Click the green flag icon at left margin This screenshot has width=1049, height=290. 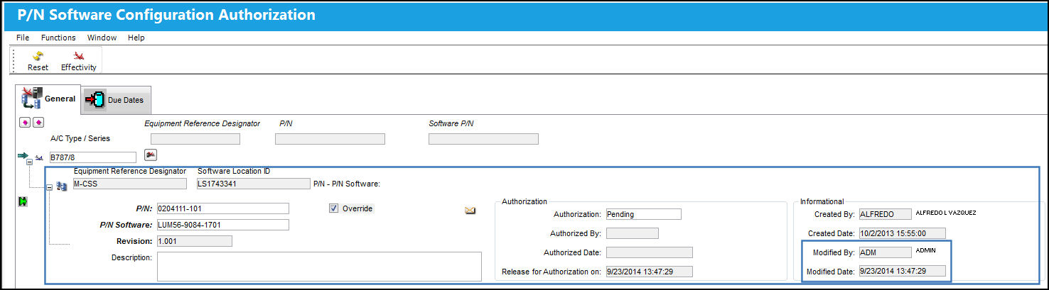click(23, 202)
